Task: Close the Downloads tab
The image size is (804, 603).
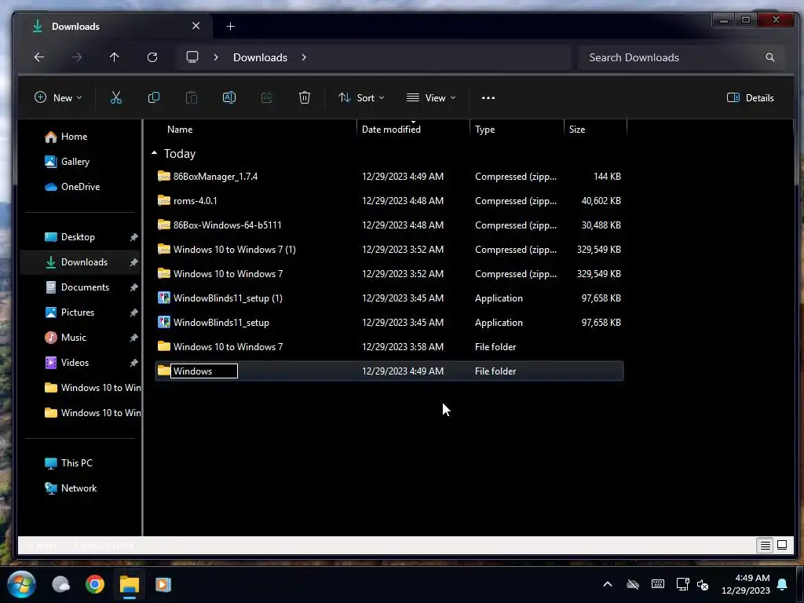Action: 196,26
